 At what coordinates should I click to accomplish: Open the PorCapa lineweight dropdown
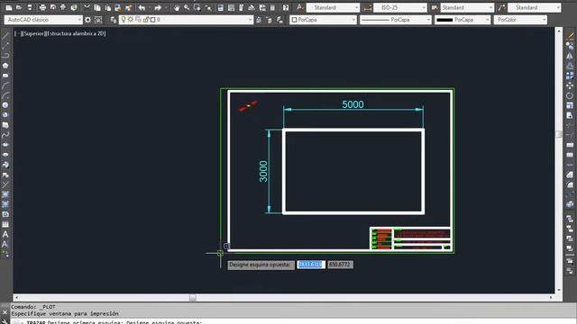click(463, 20)
